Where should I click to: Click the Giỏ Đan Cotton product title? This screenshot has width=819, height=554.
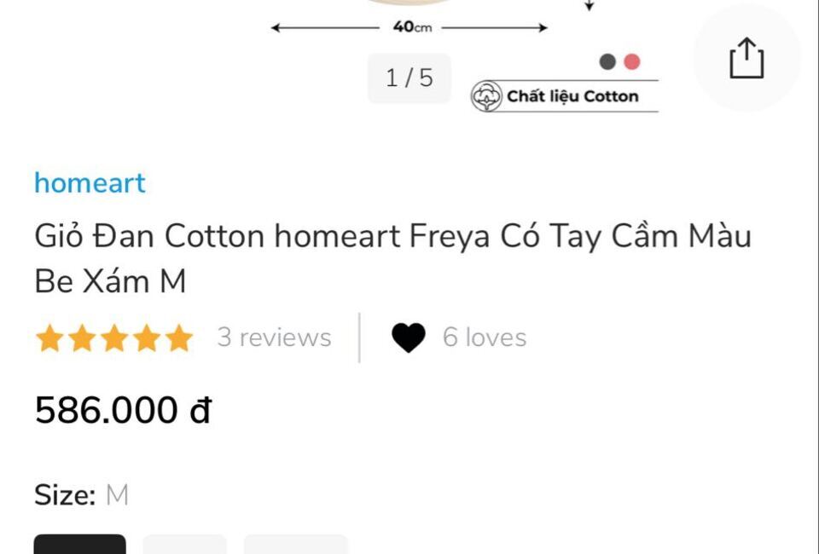[x=392, y=258]
